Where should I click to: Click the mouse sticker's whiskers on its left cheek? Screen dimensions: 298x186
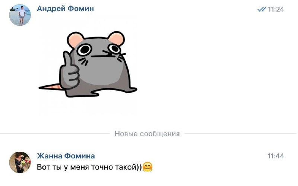pyautogui.click(x=83, y=62)
